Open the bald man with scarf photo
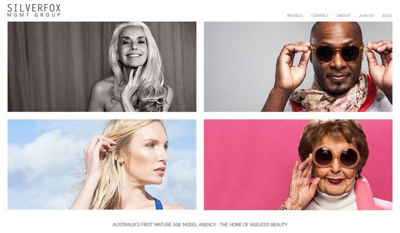Viewport: 400px width, 233px height. click(298, 67)
